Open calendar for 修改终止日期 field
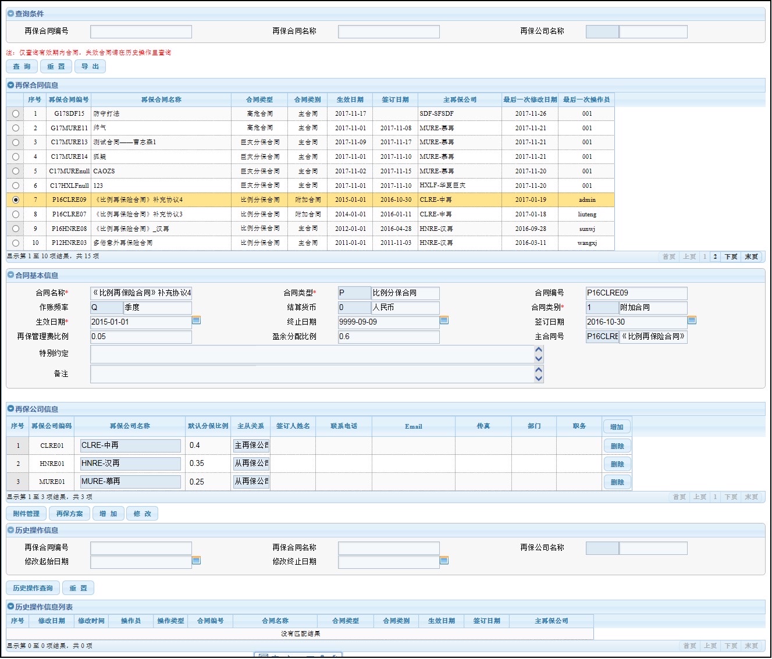Viewport: 772px width, 659px height. (444, 561)
